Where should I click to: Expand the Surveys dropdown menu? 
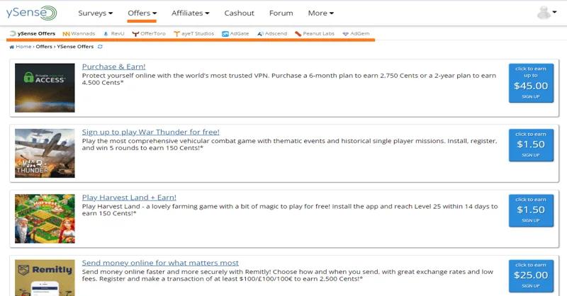(95, 13)
